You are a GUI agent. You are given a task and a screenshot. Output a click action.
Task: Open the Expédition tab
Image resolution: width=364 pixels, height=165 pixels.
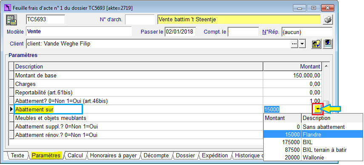pos(215,155)
